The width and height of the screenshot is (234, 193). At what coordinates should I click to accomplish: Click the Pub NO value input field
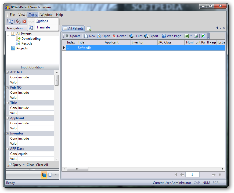[36, 98]
